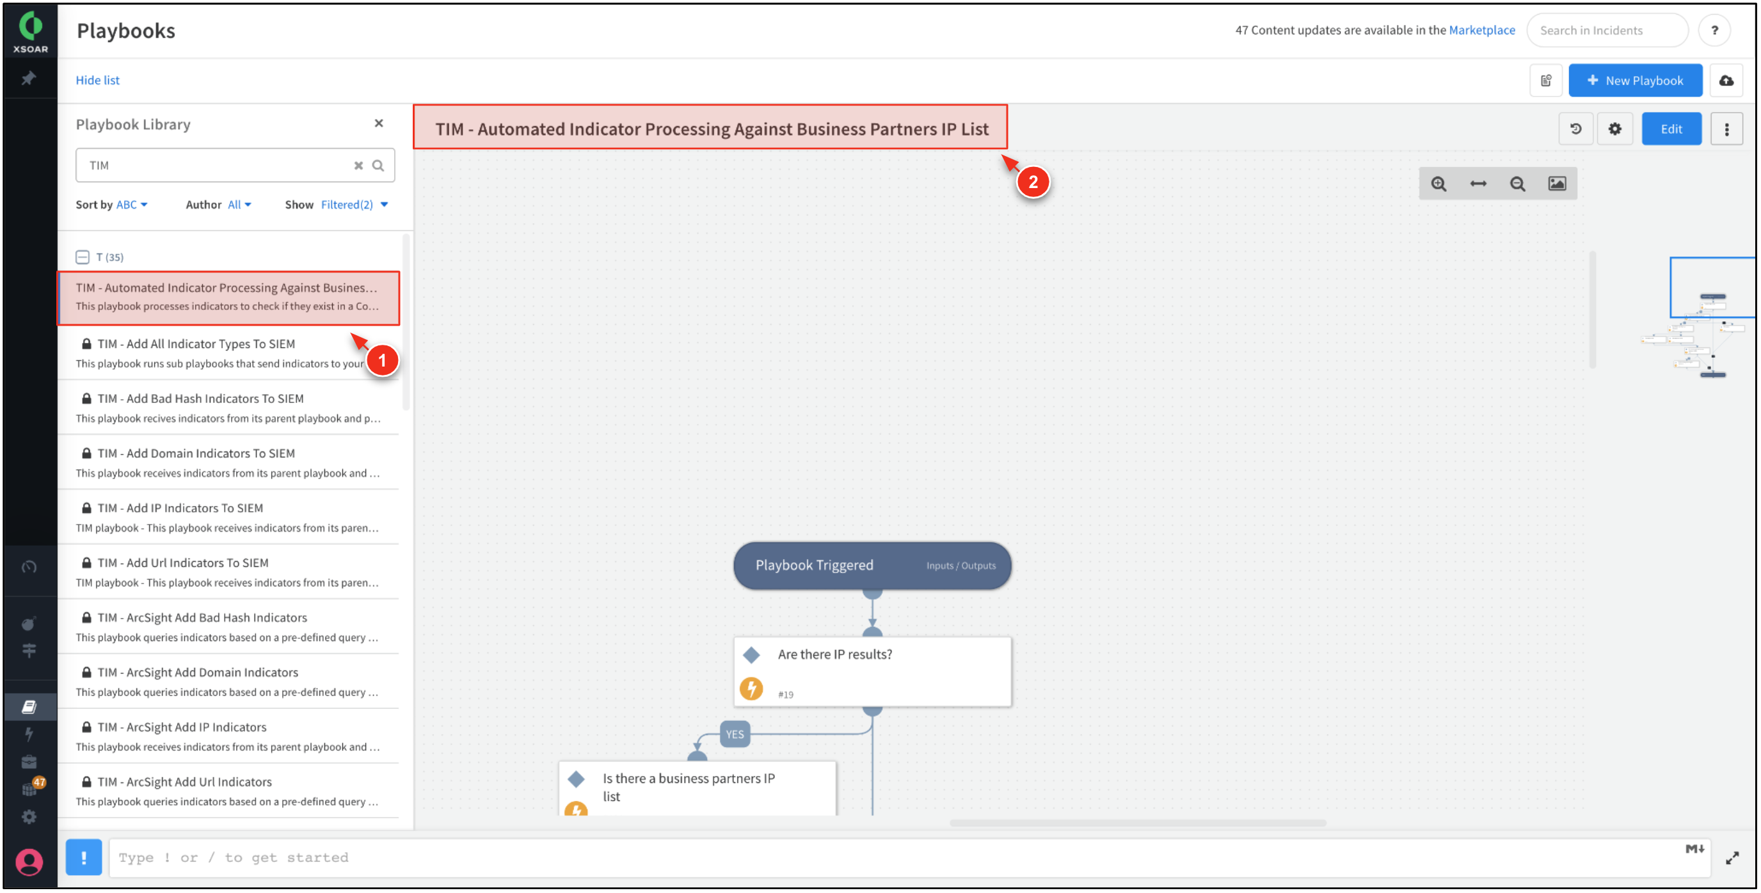Click the upload playbook cloud icon
Image resolution: width=1761 pixels, height=893 pixels.
(1726, 81)
